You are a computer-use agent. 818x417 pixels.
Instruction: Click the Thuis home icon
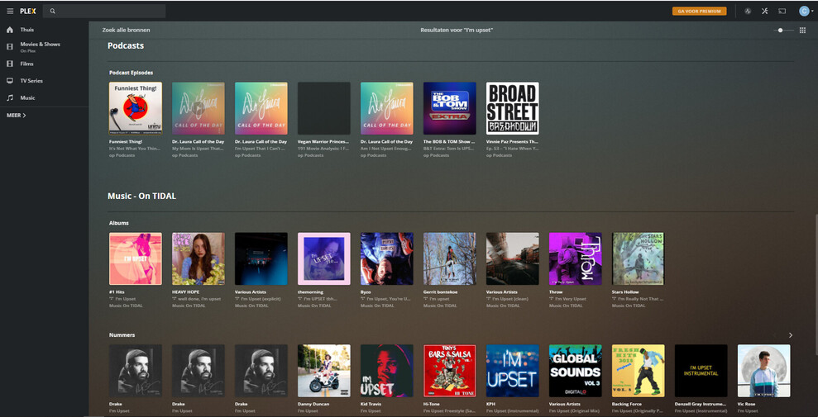9,30
